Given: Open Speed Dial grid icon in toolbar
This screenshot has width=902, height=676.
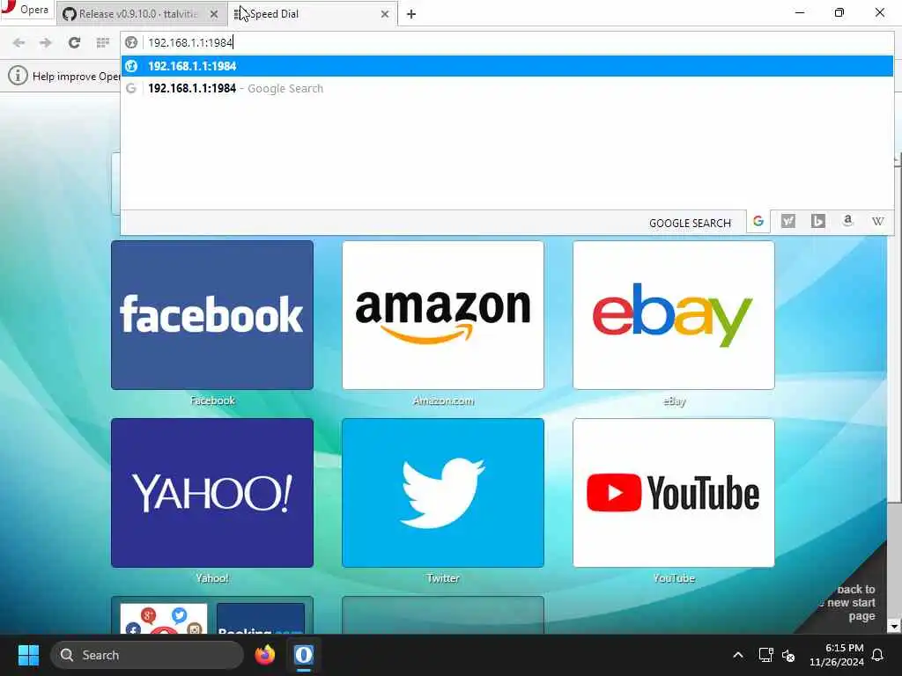Looking at the screenshot, I should click(102, 42).
